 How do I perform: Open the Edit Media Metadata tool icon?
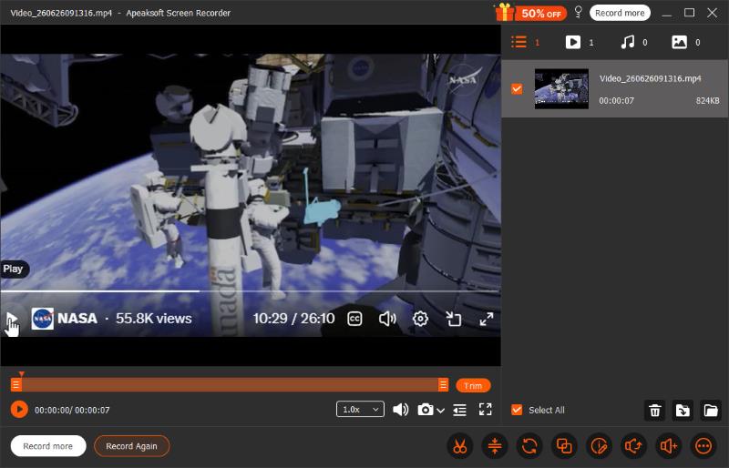[x=599, y=446]
